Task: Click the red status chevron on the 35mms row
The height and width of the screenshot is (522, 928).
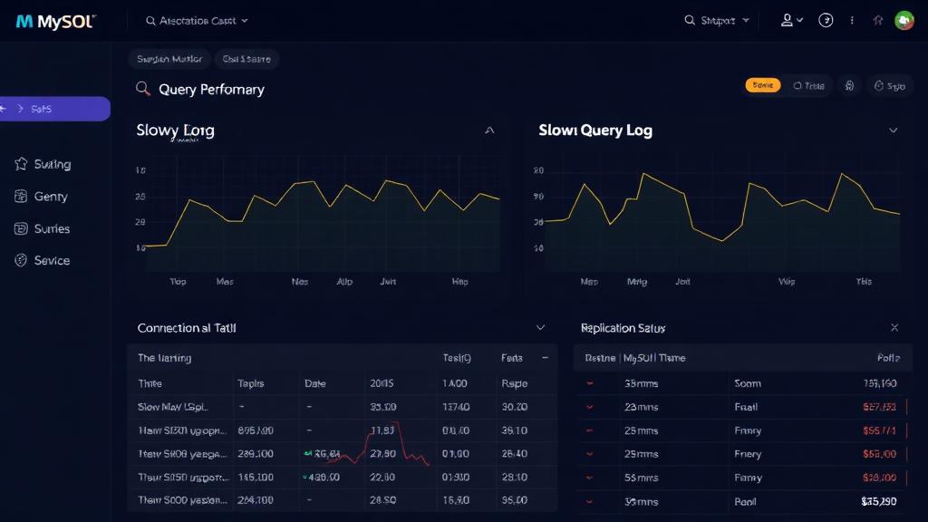Action: click(x=590, y=382)
